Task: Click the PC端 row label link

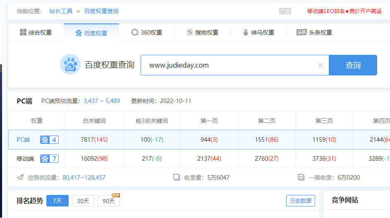Action: click(23, 140)
